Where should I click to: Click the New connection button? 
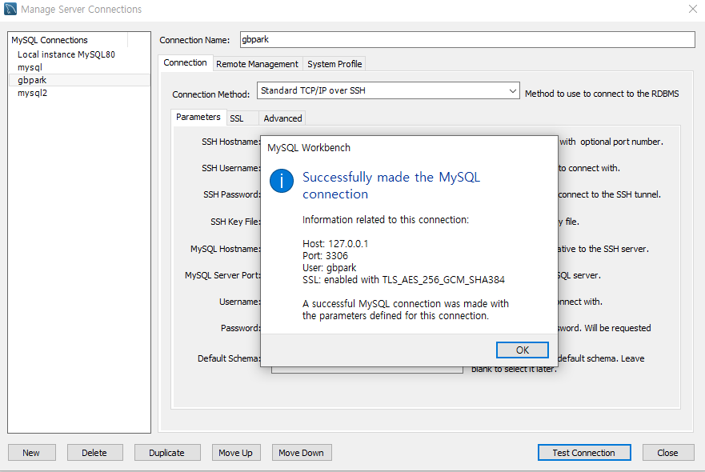tap(31, 453)
